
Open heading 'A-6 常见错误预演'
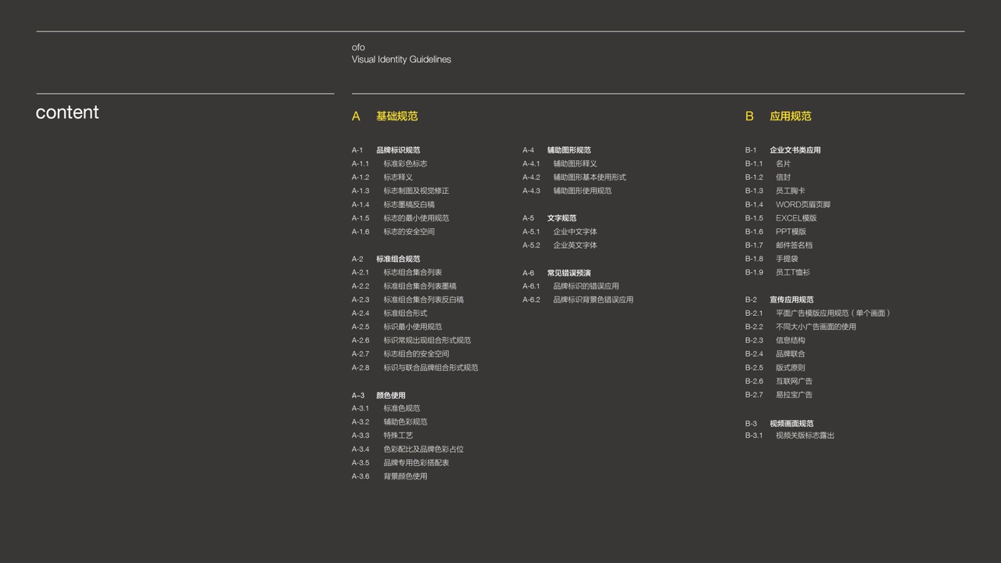[557, 274]
